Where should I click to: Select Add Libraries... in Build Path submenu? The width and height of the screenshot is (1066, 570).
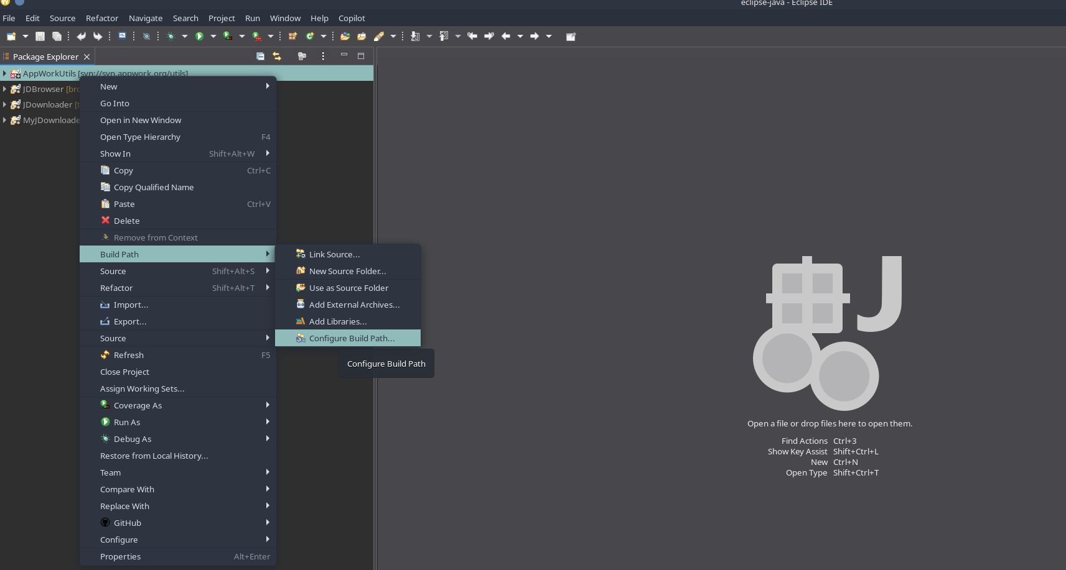tap(348, 321)
